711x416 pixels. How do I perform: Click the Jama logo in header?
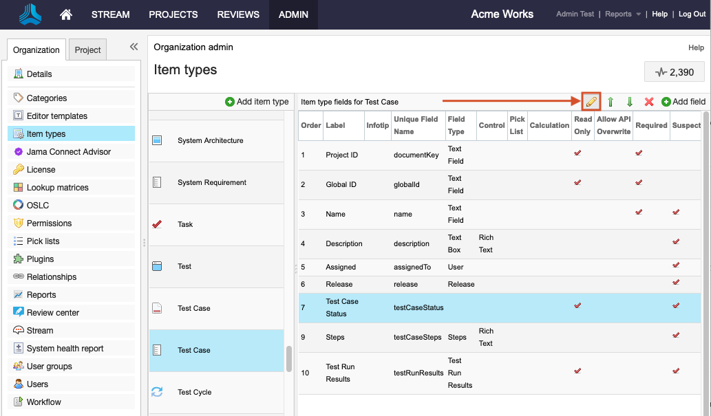click(x=30, y=14)
